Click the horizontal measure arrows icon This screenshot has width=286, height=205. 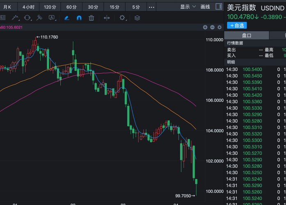107,18
